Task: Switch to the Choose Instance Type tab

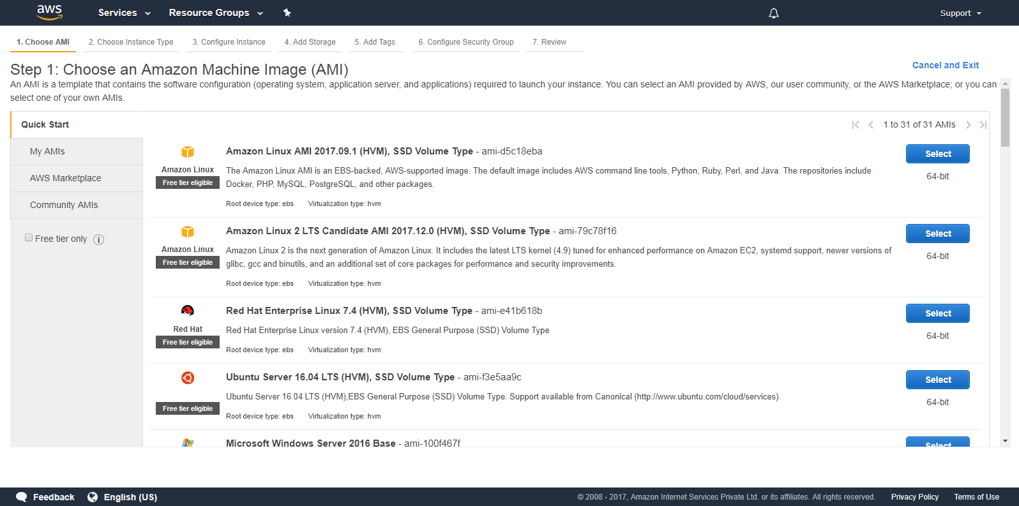Action: (131, 42)
